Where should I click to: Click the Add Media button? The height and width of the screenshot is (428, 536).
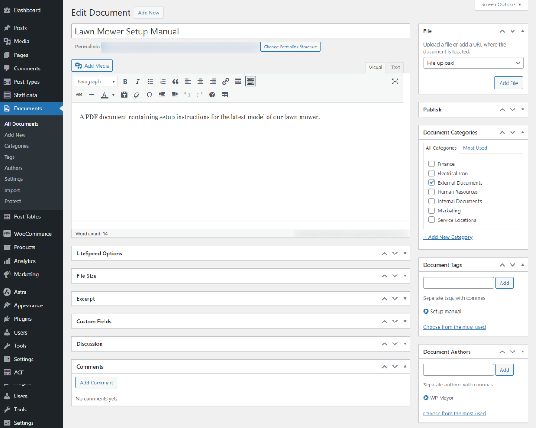[92, 66]
